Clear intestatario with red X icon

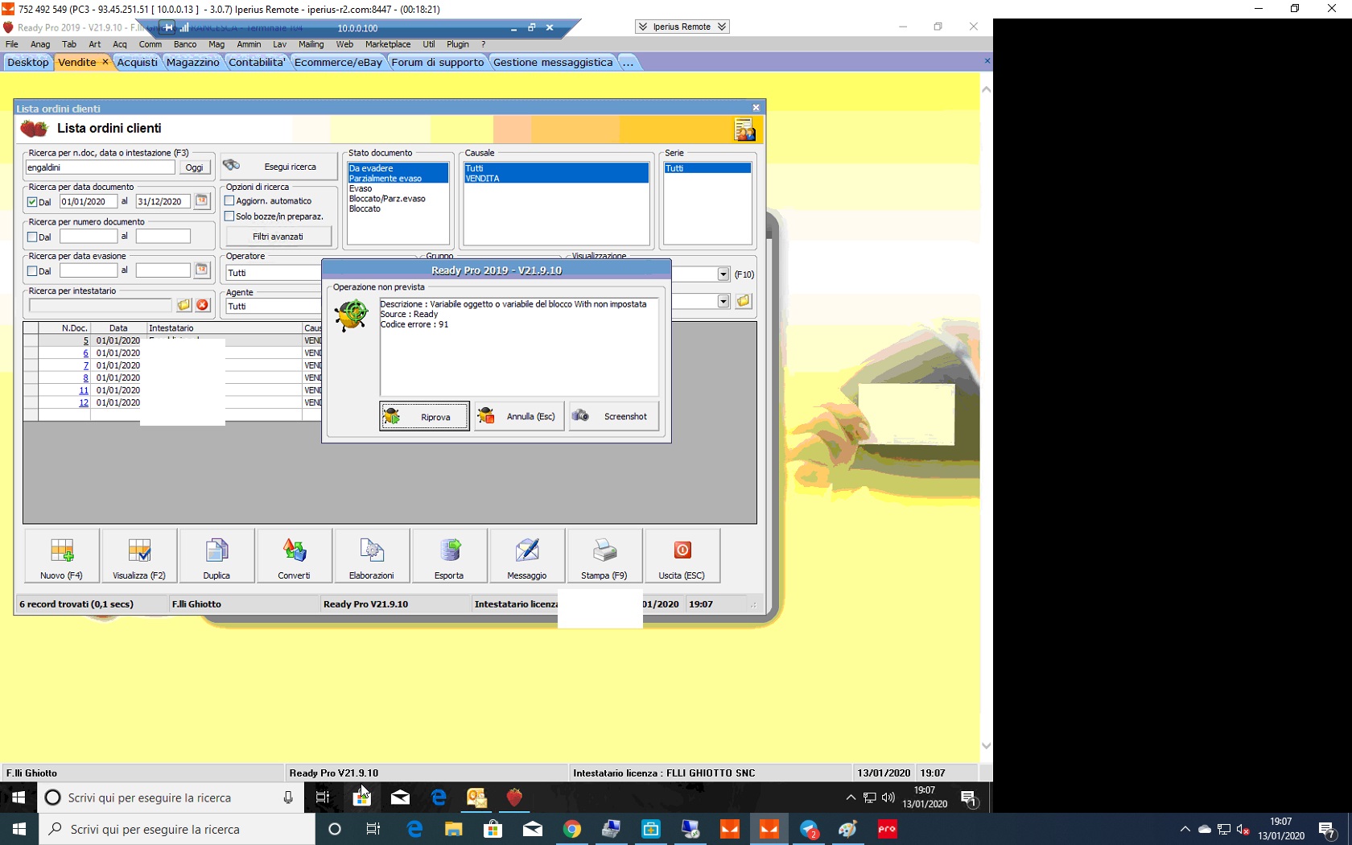203,305
